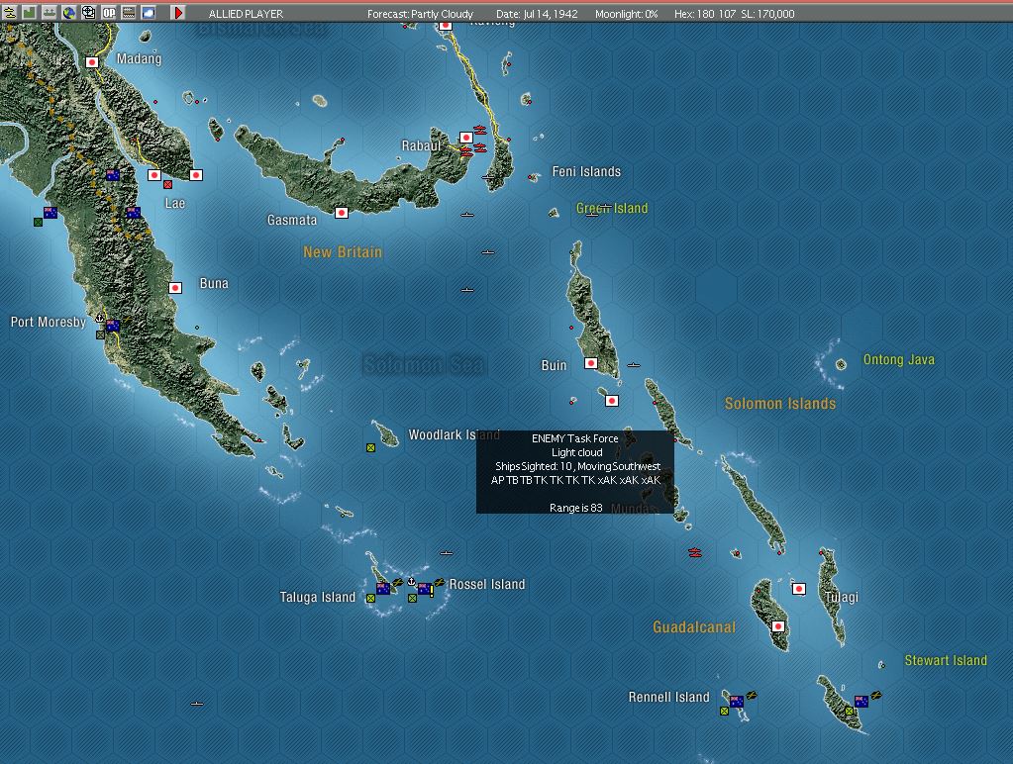1013x764 pixels.
Task: Click the ALLIED PLAYER status text
Action: coord(246,14)
